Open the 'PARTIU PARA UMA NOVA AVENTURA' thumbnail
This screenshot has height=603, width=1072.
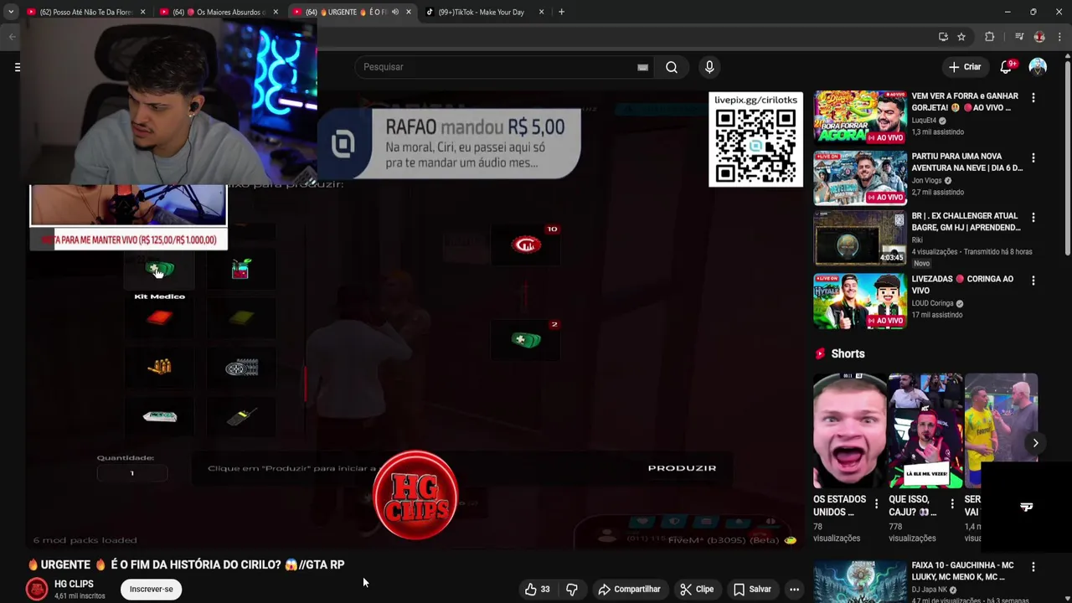pos(860,178)
